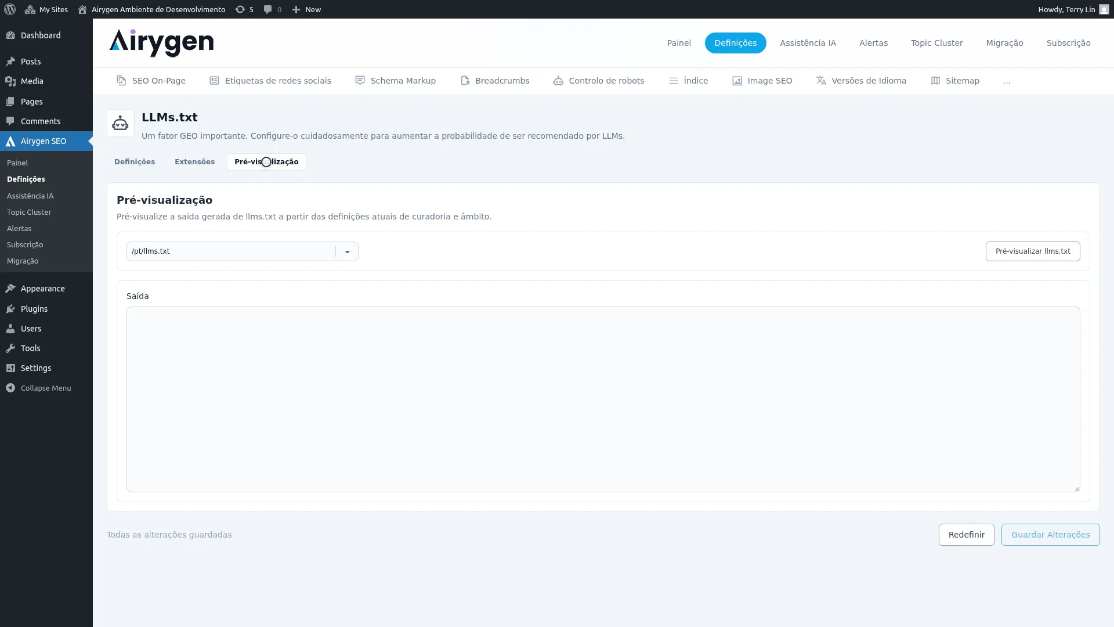Open the My Sites network icon
The width and height of the screenshot is (1114, 627).
(30, 9)
